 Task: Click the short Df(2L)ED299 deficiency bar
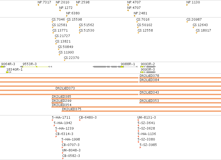click(57, 103)
